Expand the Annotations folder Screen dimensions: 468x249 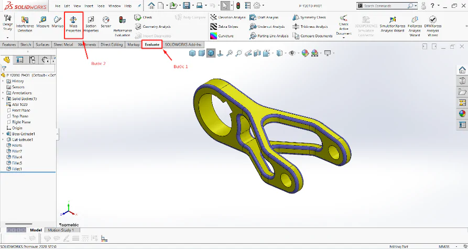pos(3,93)
